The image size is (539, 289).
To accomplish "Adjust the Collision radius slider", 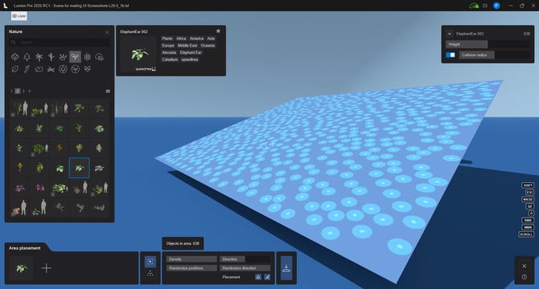I will [495, 55].
